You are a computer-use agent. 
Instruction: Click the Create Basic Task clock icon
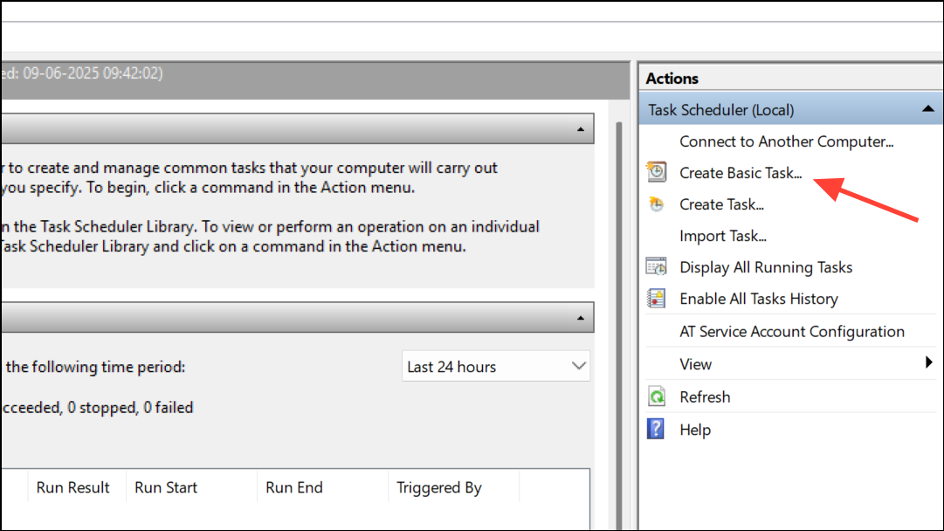click(656, 172)
